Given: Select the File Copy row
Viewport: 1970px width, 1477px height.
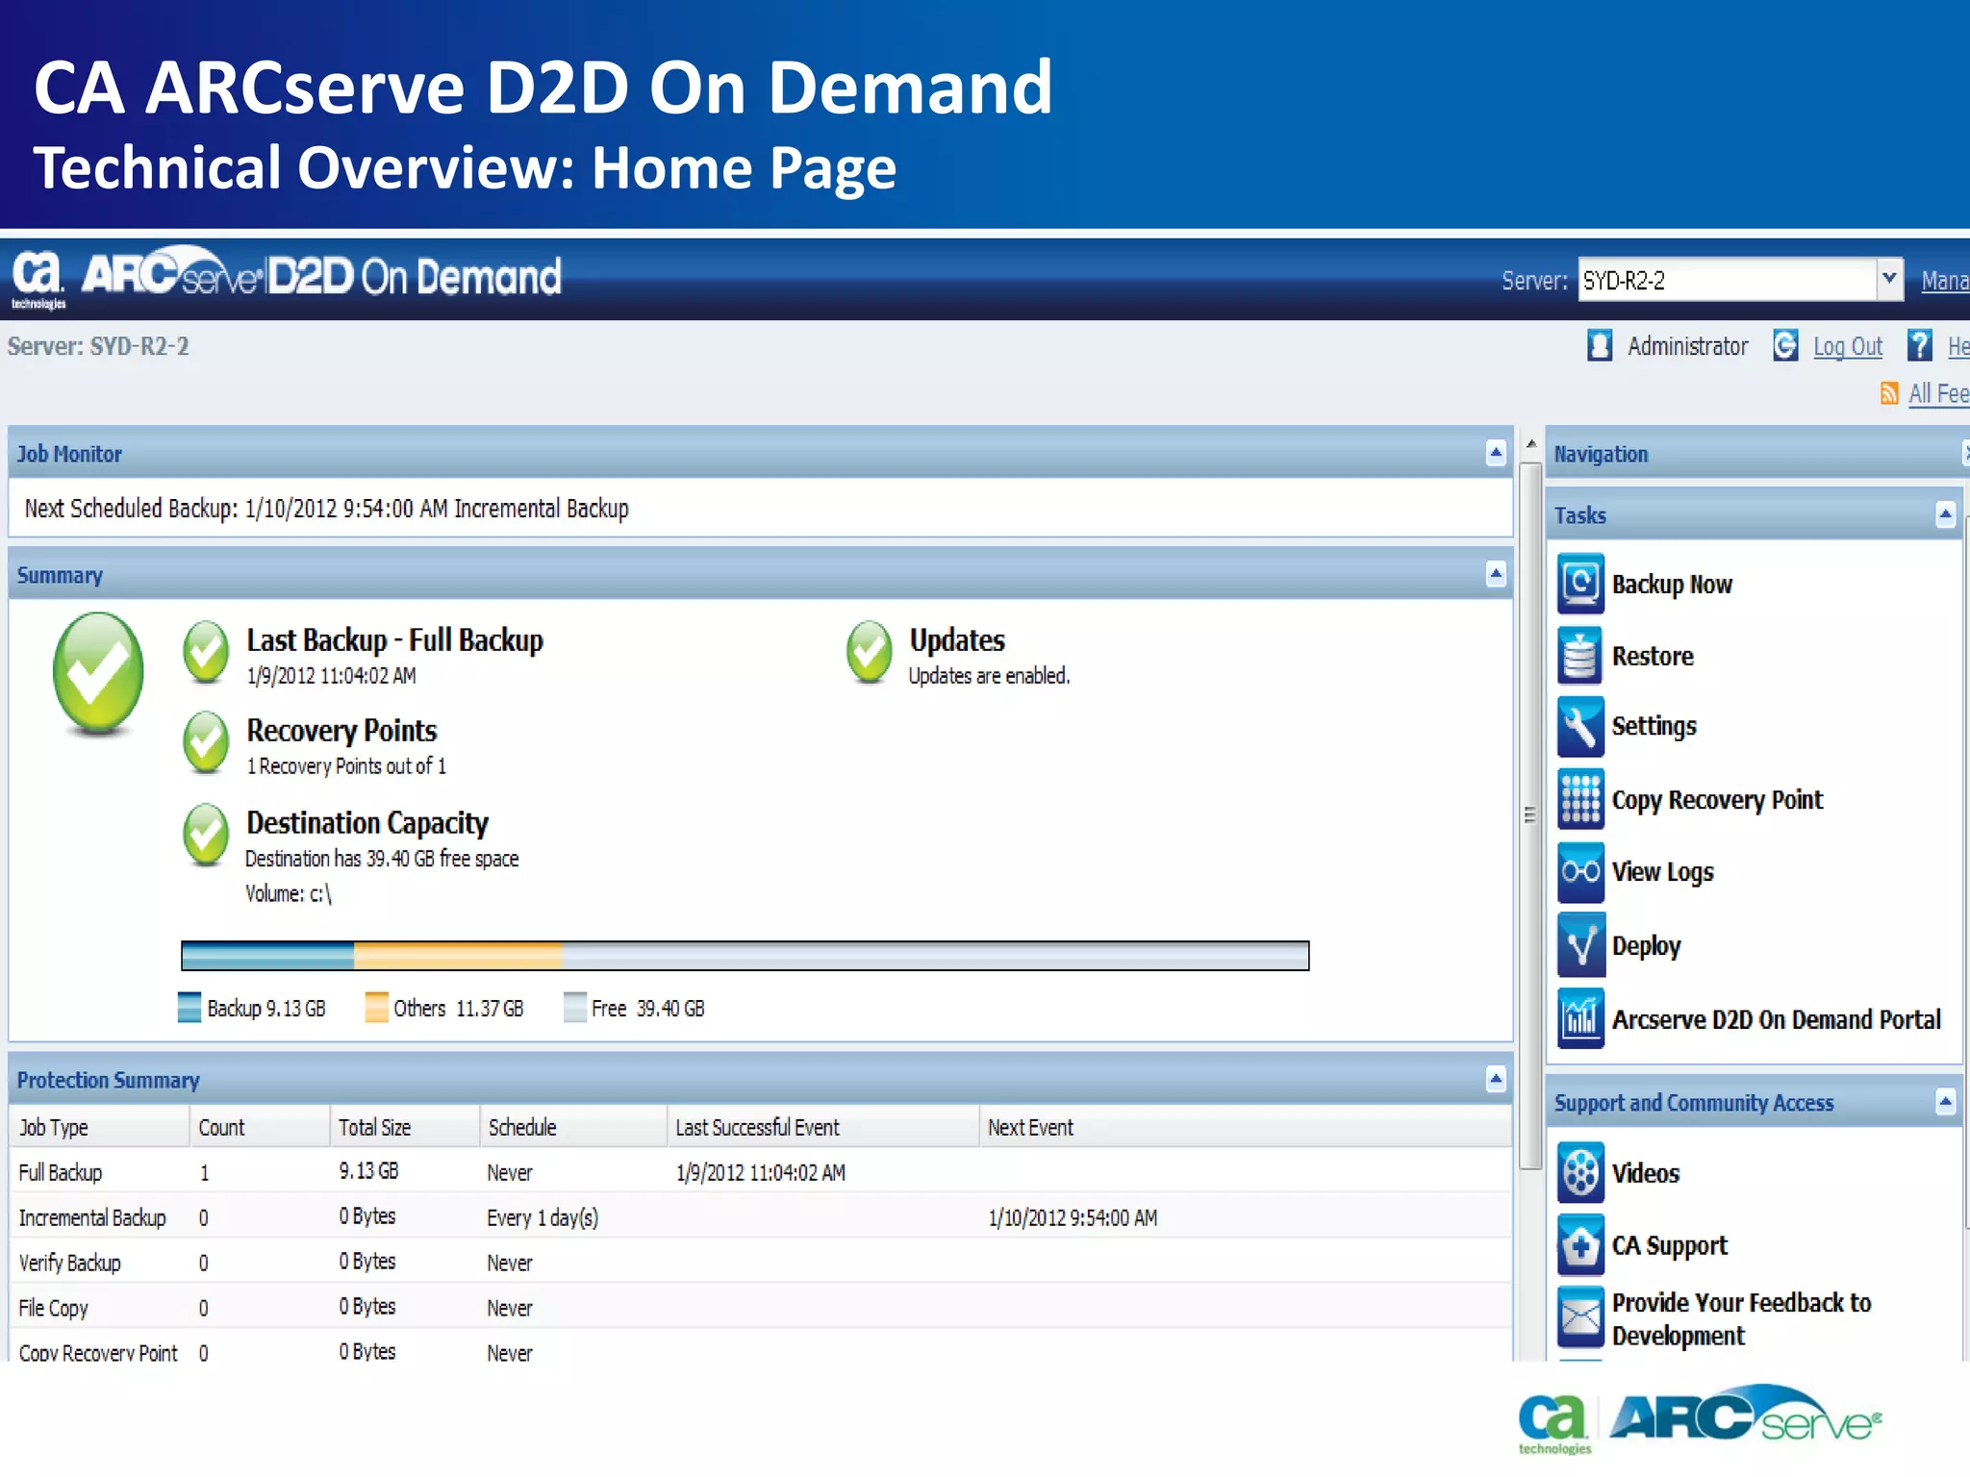Looking at the screenshot, I should click(x=760, y=1308).
